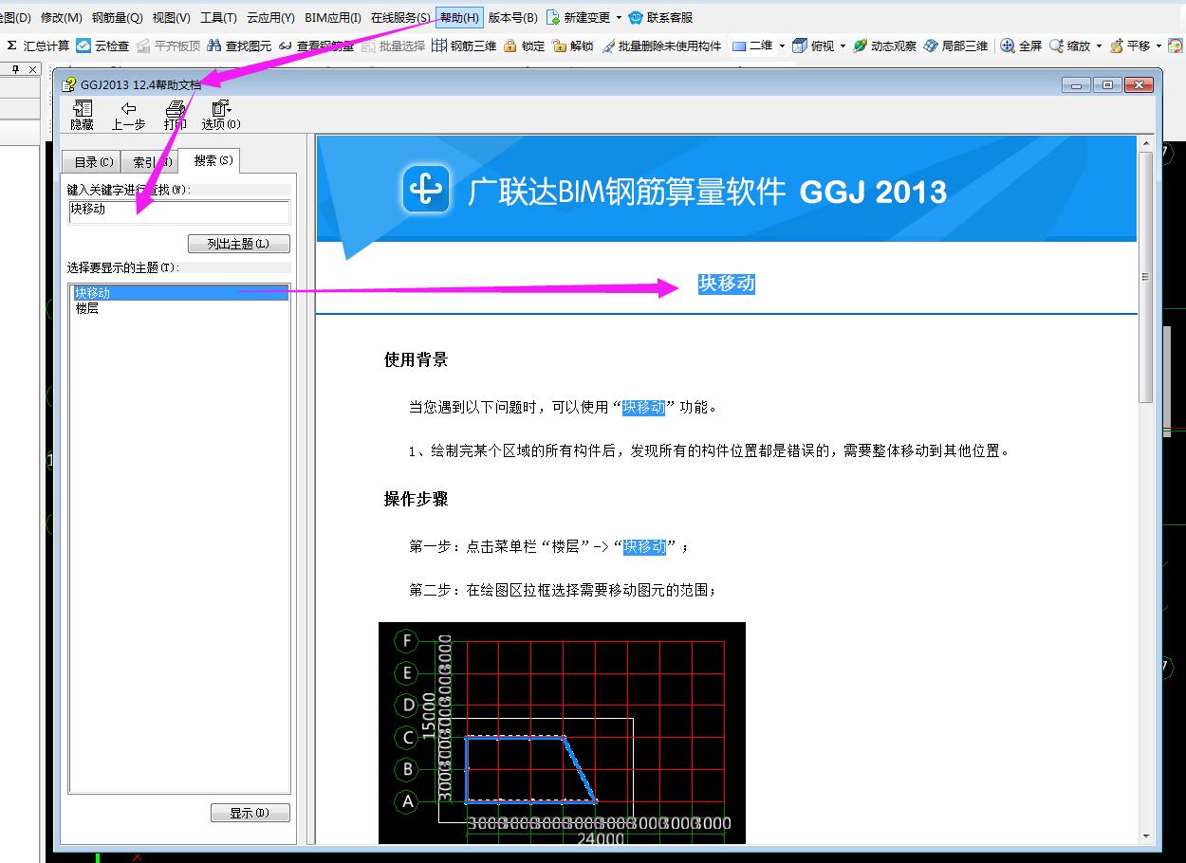
Task: Start 动态观察 orbit tool
Action: click(884, 46)
